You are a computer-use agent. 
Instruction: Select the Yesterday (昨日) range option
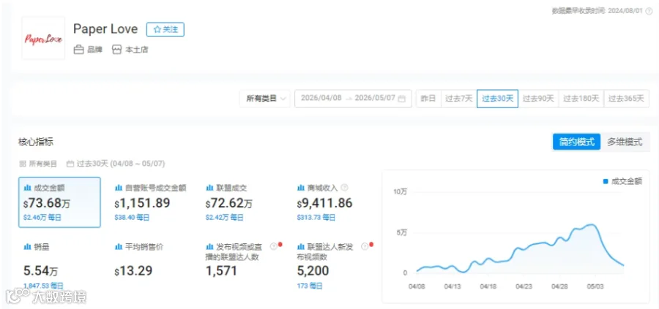pos(428,99)
